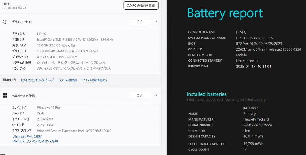Select the version value 23H2
The width and height of the screenshot is (306, 155).
click(41, 113)
